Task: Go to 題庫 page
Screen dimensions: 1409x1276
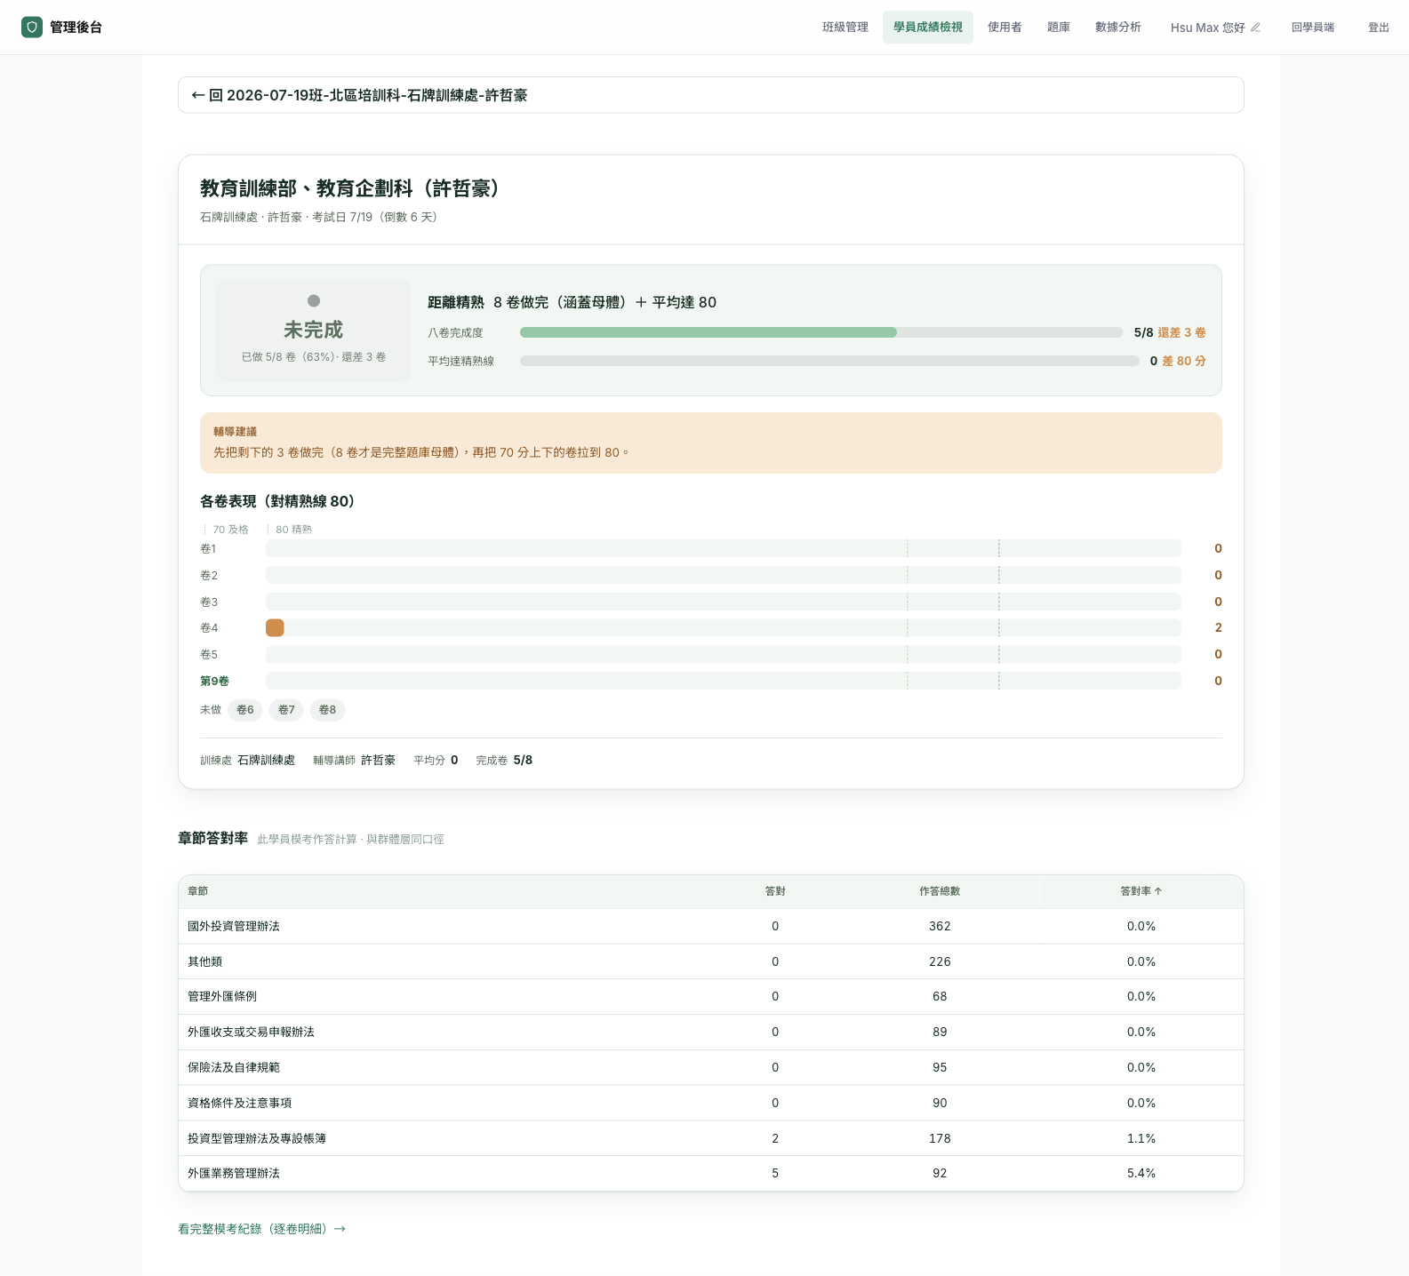Action: 1058,28
